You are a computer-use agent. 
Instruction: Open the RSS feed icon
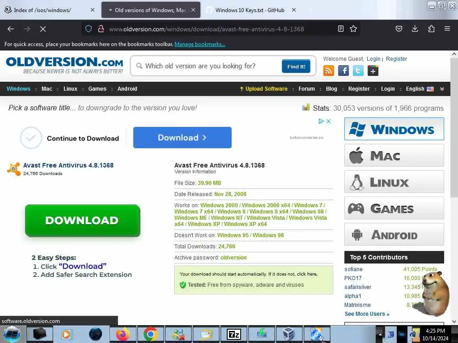point(329,71)
